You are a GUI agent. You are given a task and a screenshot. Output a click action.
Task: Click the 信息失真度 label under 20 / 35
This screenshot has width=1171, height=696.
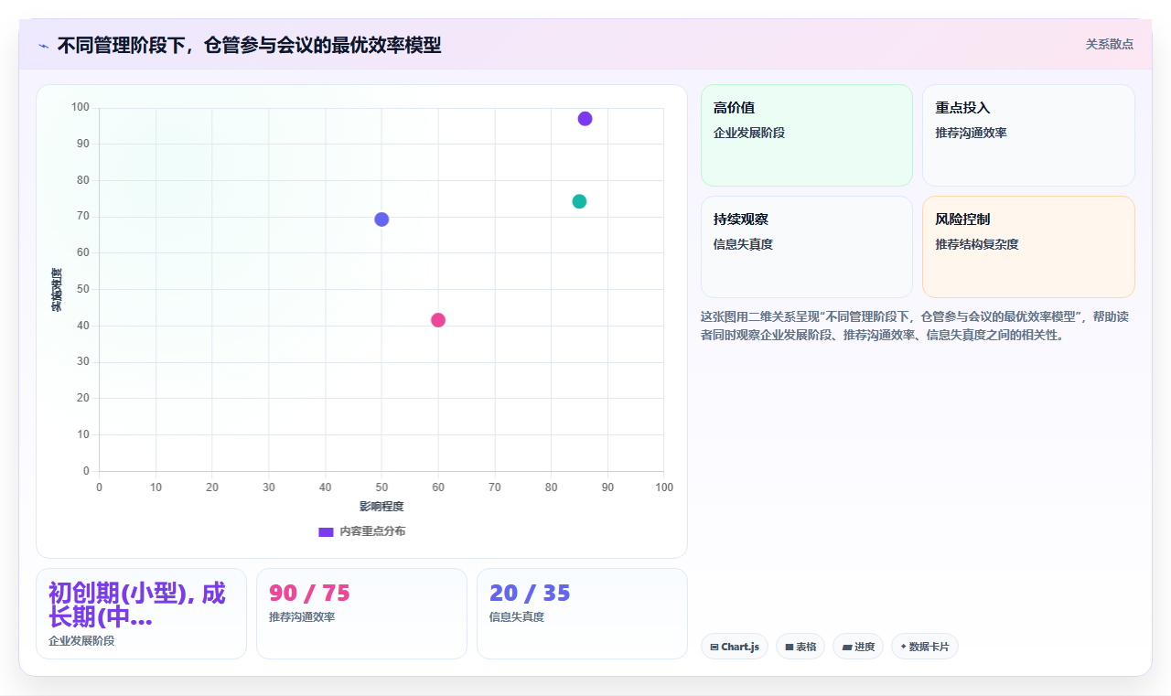pyautogui.click(x=517, y=617)
